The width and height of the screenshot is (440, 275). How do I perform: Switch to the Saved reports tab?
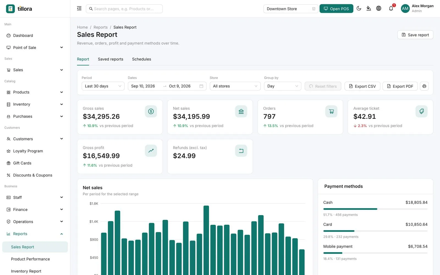point(111,59)
